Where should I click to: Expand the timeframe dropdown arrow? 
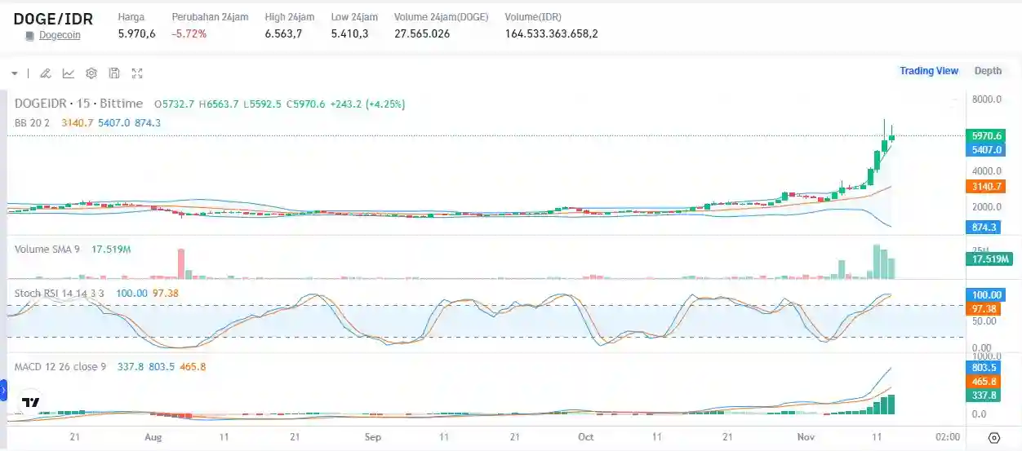click(15, 73)
